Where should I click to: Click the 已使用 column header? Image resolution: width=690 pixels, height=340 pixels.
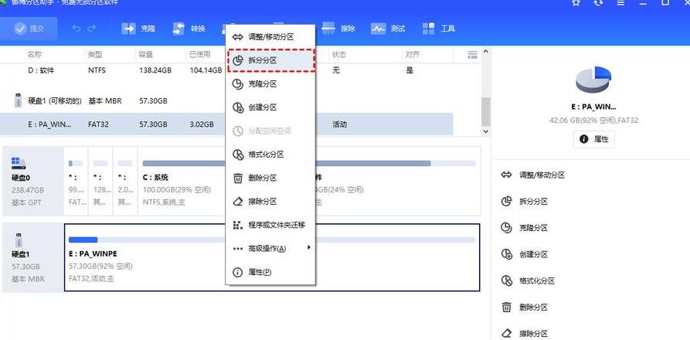point(200,55)
